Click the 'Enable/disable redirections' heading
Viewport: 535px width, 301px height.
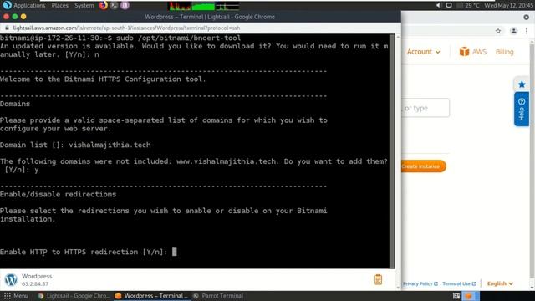click(58, 195)
